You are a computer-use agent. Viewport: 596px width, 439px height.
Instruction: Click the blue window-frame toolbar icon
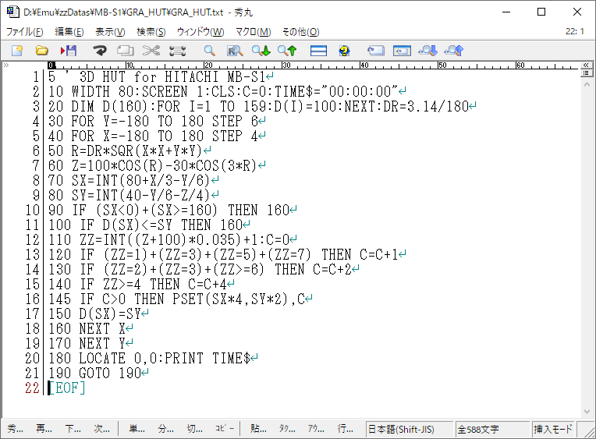[402, 51]
